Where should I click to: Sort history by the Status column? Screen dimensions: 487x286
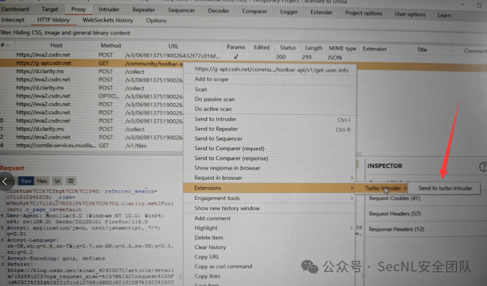tap(287, 48)
